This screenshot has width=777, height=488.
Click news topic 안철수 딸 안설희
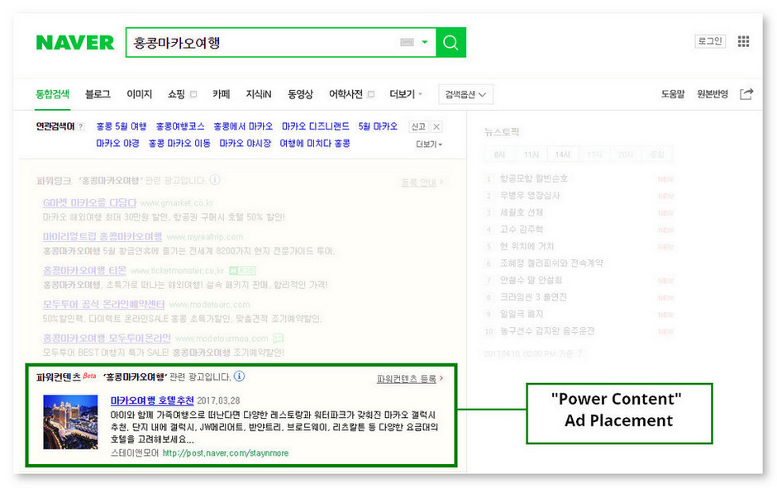(531, 280)
